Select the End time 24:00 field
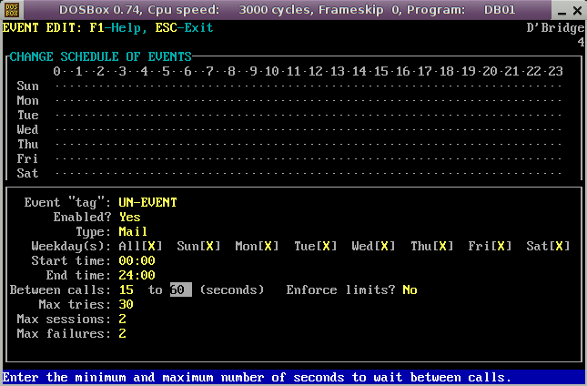The image size is (587, 386). pos(137,275)
